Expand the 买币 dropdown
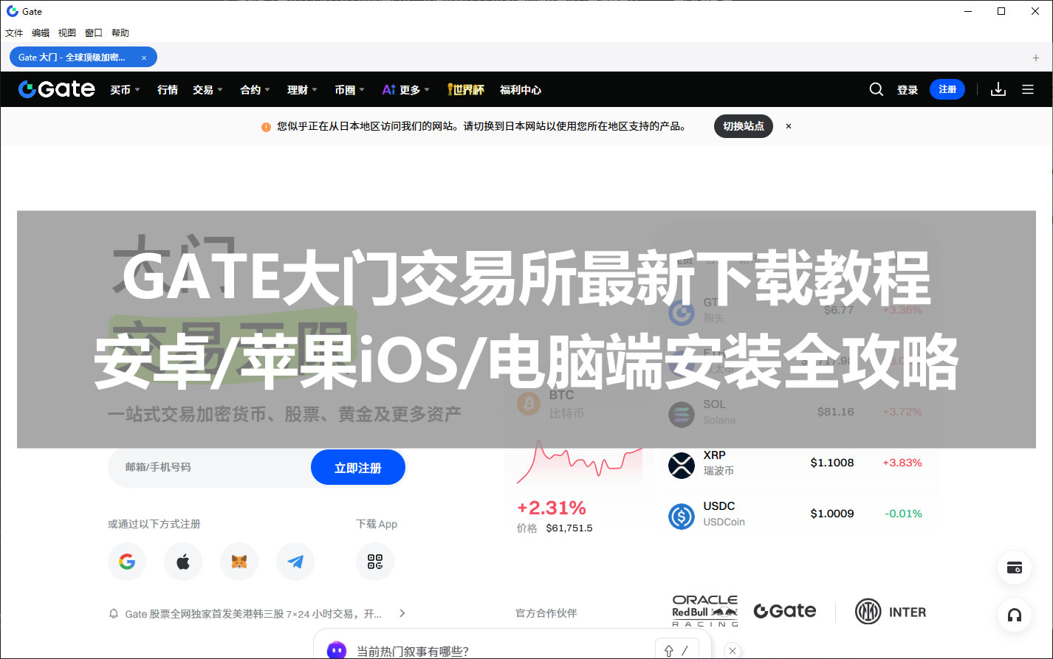 coord(125,89)
